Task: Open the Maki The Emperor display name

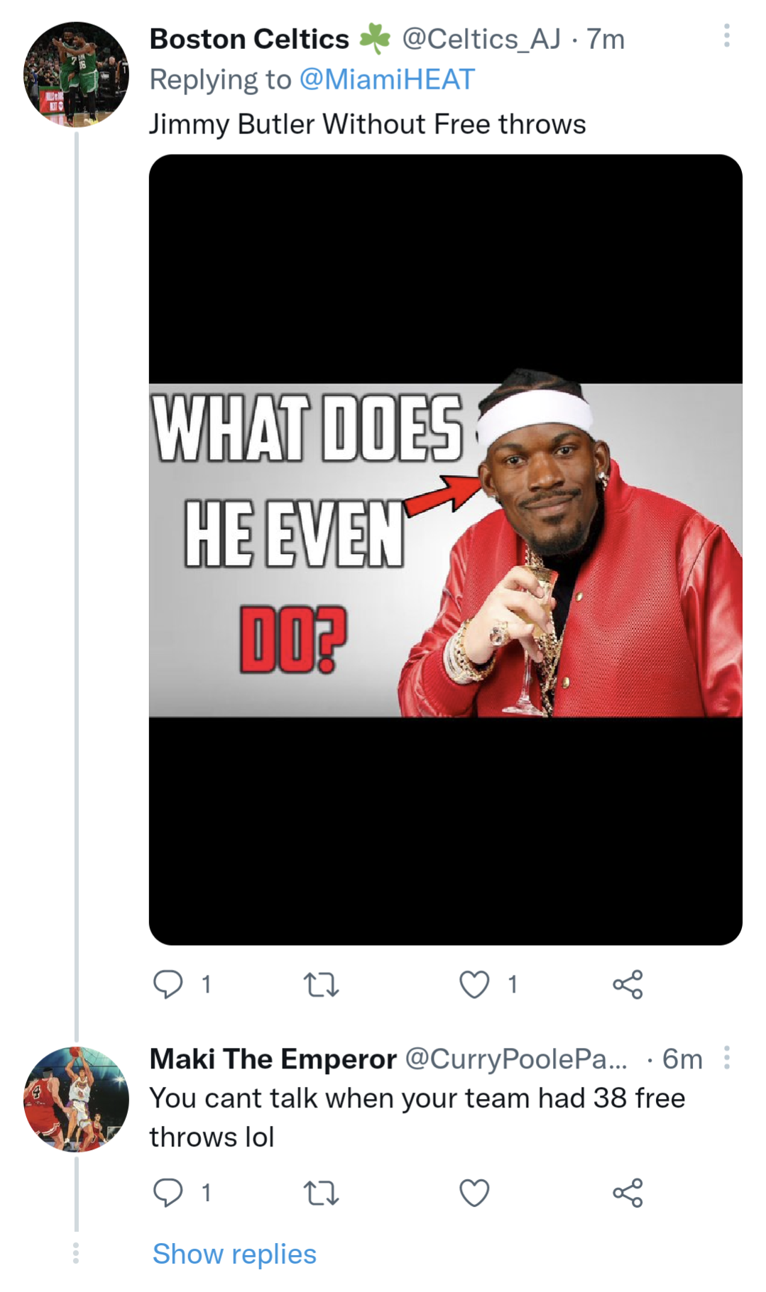Action: 273,1059
